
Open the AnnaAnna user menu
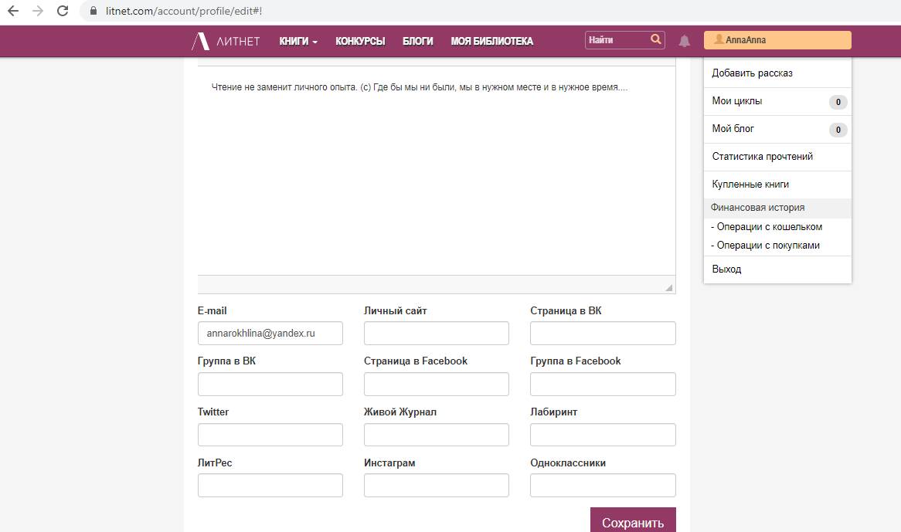point(777,40)
